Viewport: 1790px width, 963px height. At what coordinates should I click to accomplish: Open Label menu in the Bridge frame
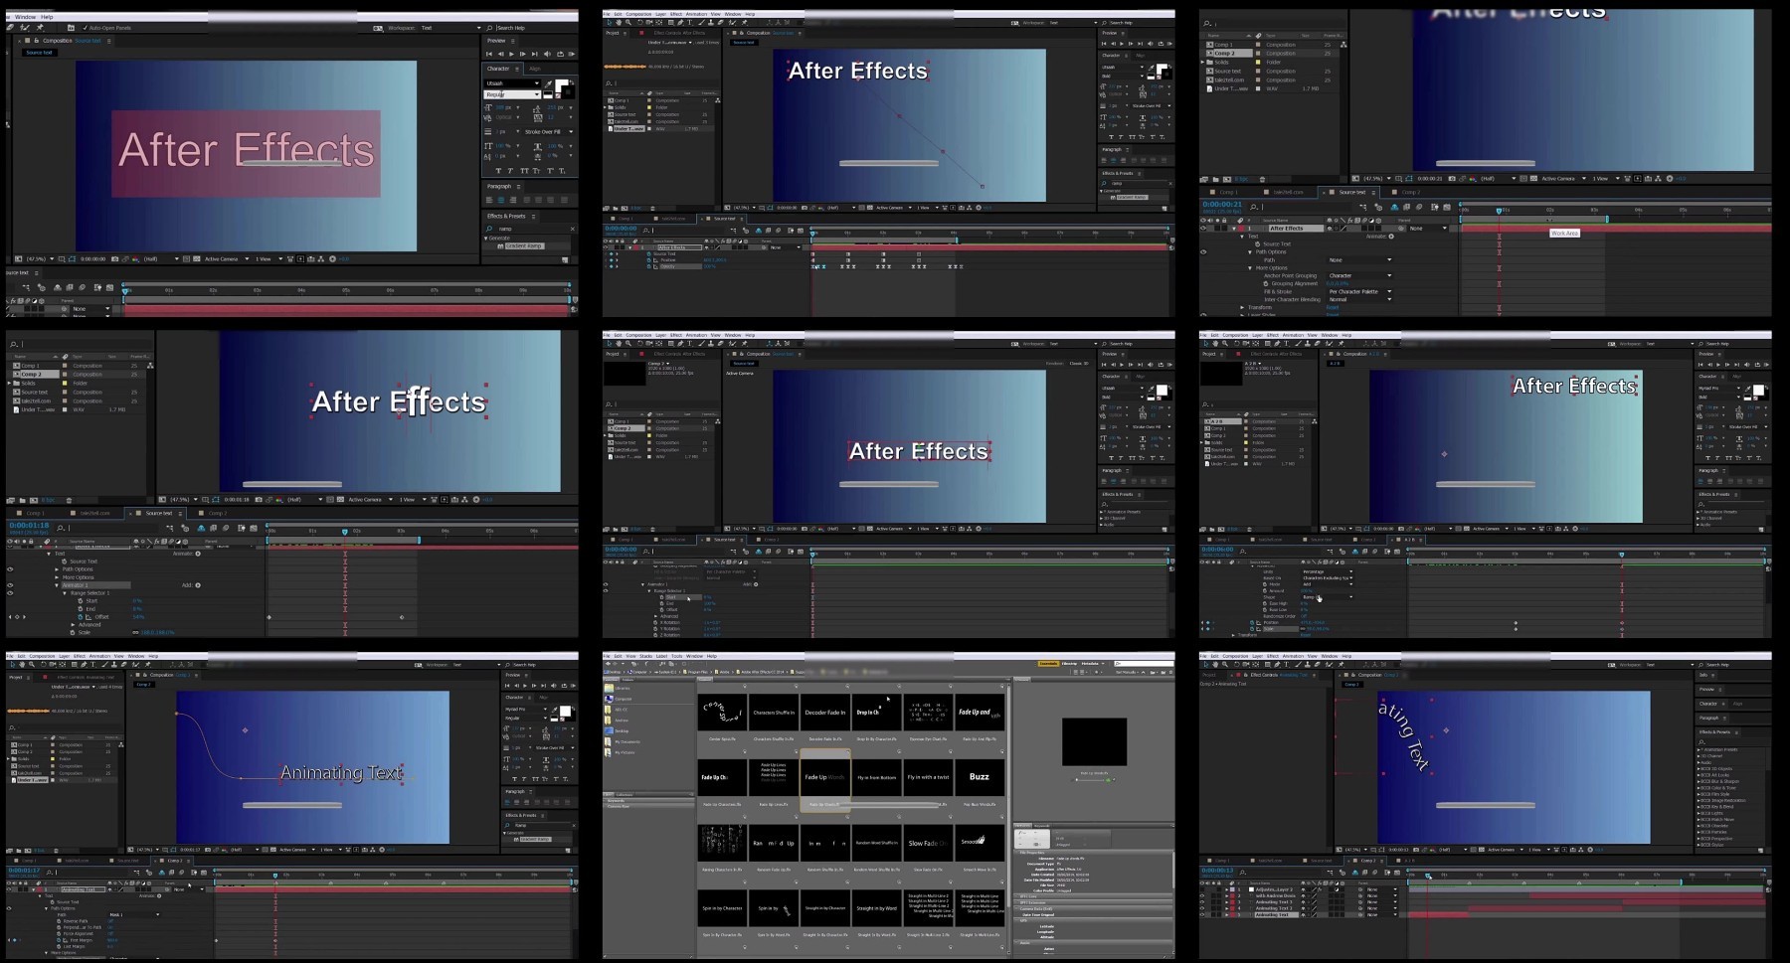[661, 656]
